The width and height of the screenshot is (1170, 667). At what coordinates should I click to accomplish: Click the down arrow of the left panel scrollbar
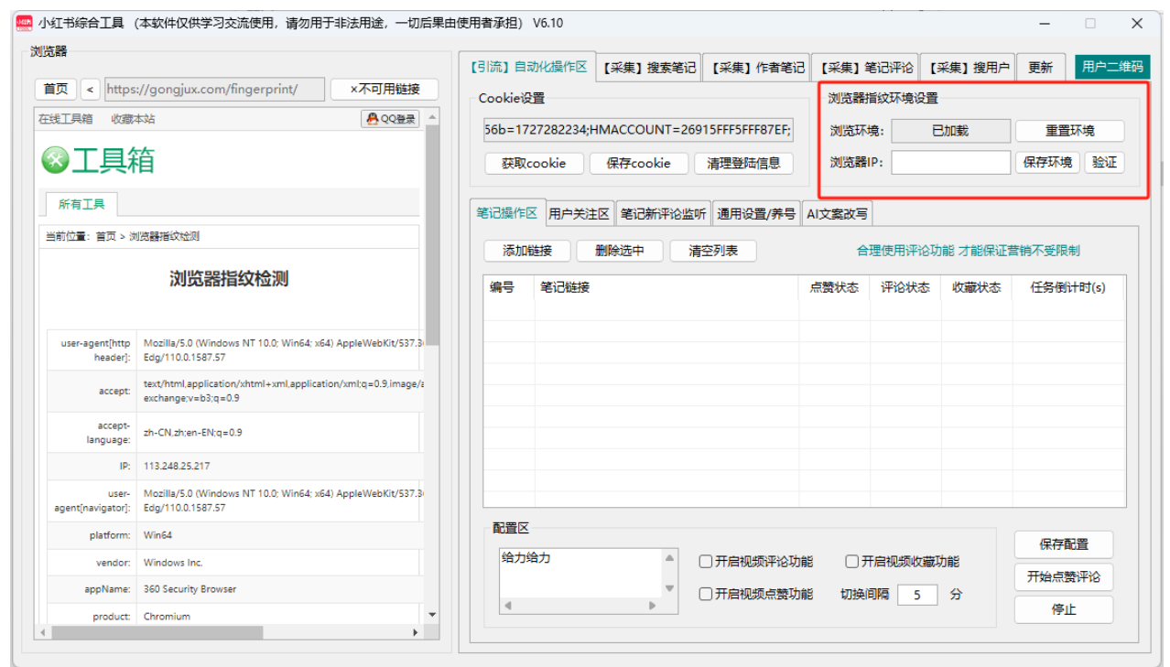tap(432, 616)
